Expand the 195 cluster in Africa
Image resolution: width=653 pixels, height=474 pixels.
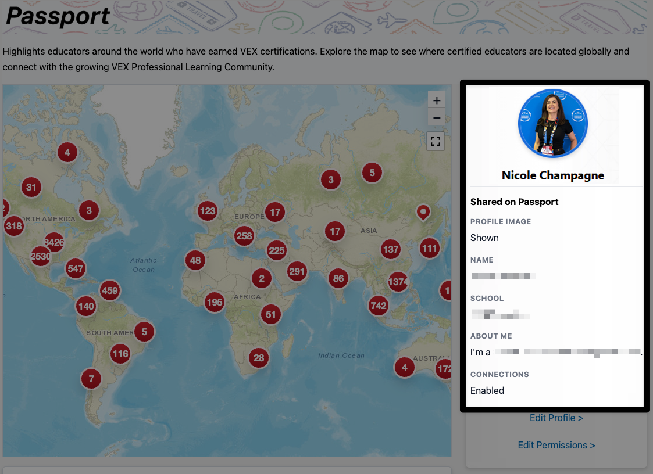215,302
